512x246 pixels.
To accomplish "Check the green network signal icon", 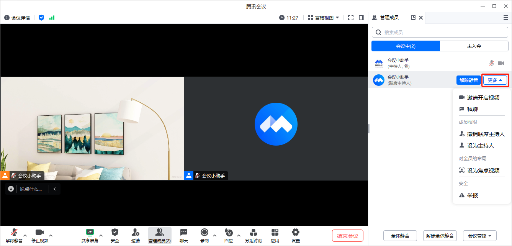I will (x=52, y=18).
